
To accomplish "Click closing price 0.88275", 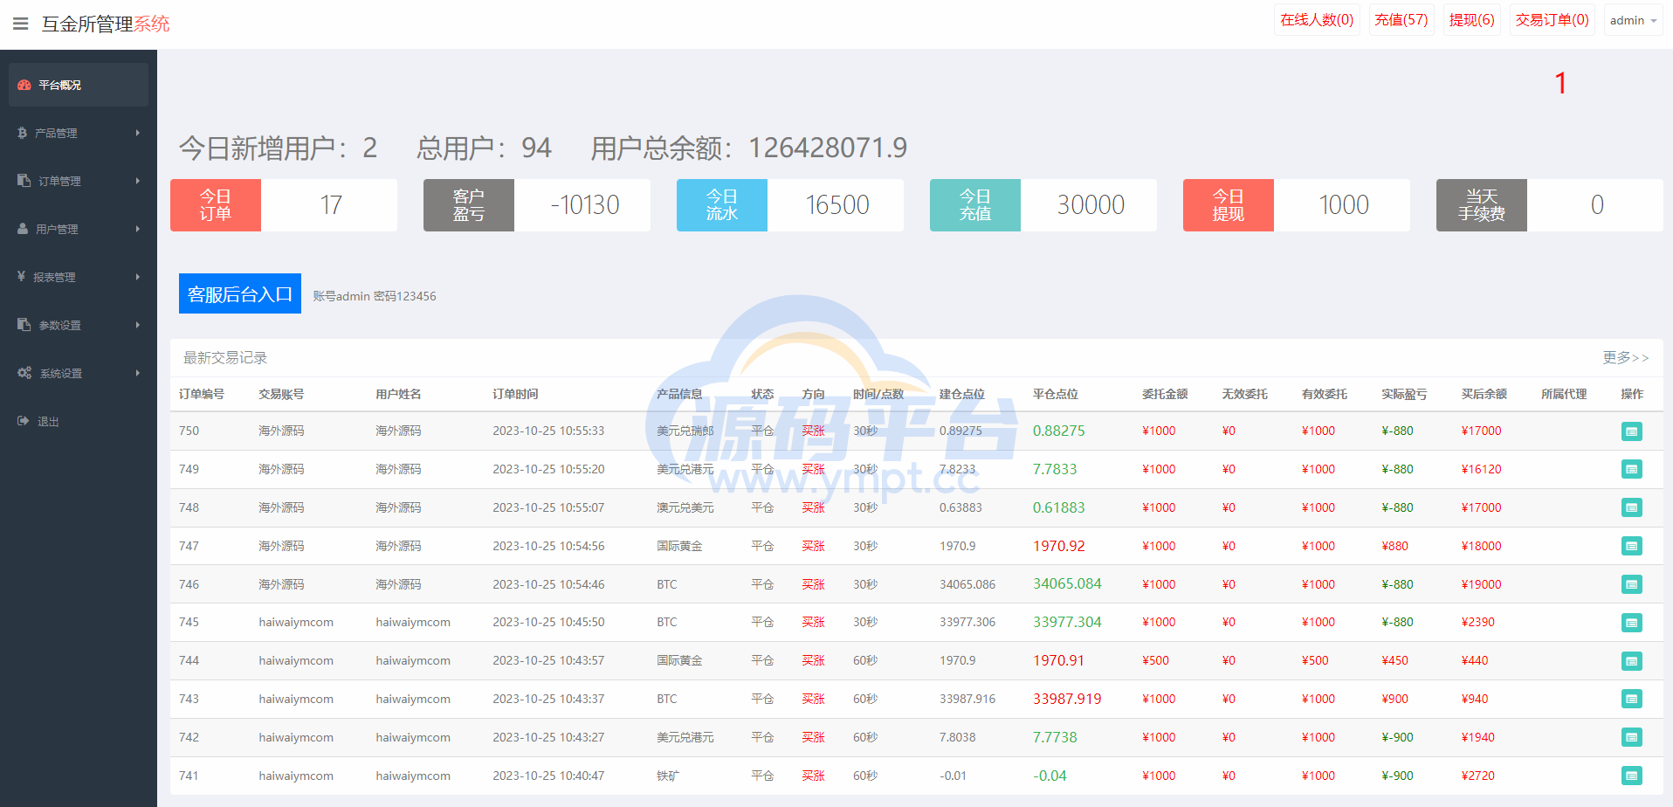I will 1059,431.
